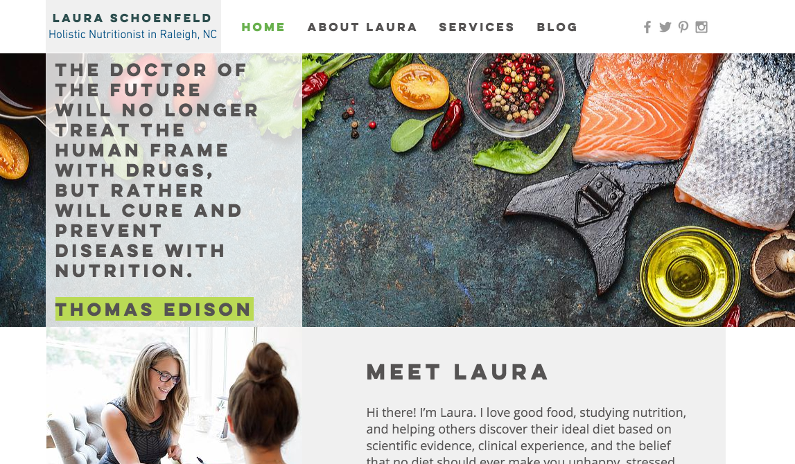Screen dimensions: 795x464
Task: Open the Services menu item
Action: [477, 27]
